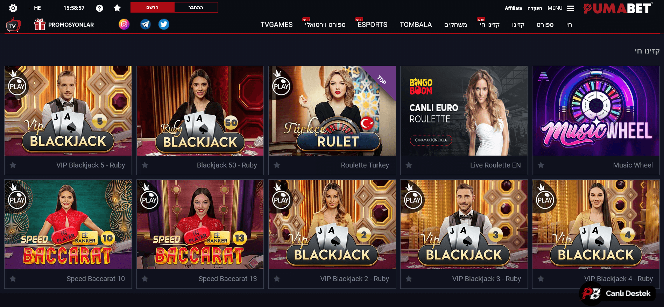Go to TVGAMES section
Viewport: 664px width, 307px height.
tap(276, 24)
